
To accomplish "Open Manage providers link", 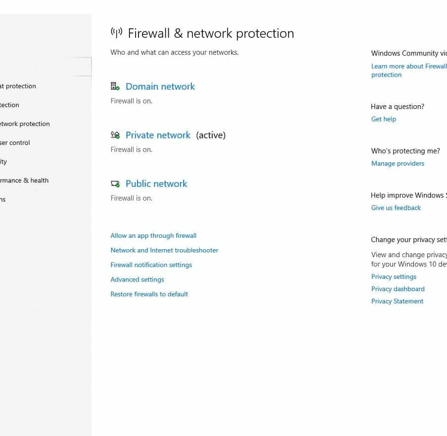I will (398, 163).
